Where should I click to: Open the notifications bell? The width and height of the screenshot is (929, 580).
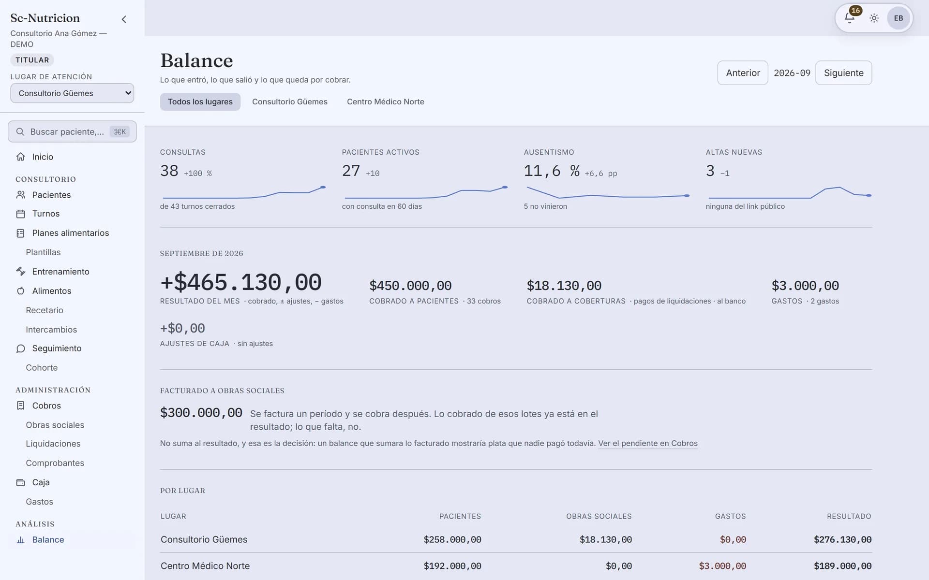[849, 18]
